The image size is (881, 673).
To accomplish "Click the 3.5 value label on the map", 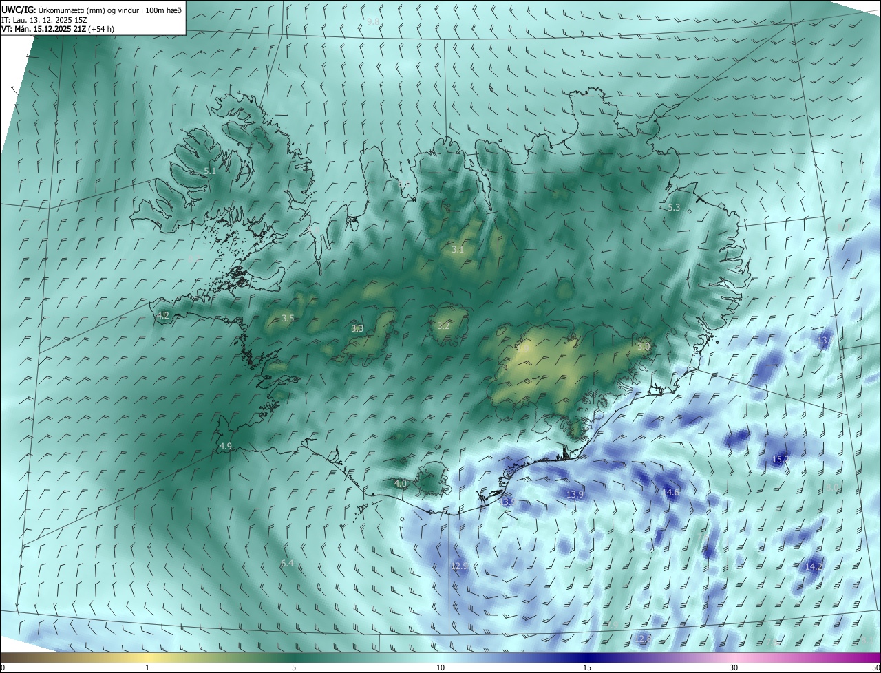I will click(x=288, y=318).
